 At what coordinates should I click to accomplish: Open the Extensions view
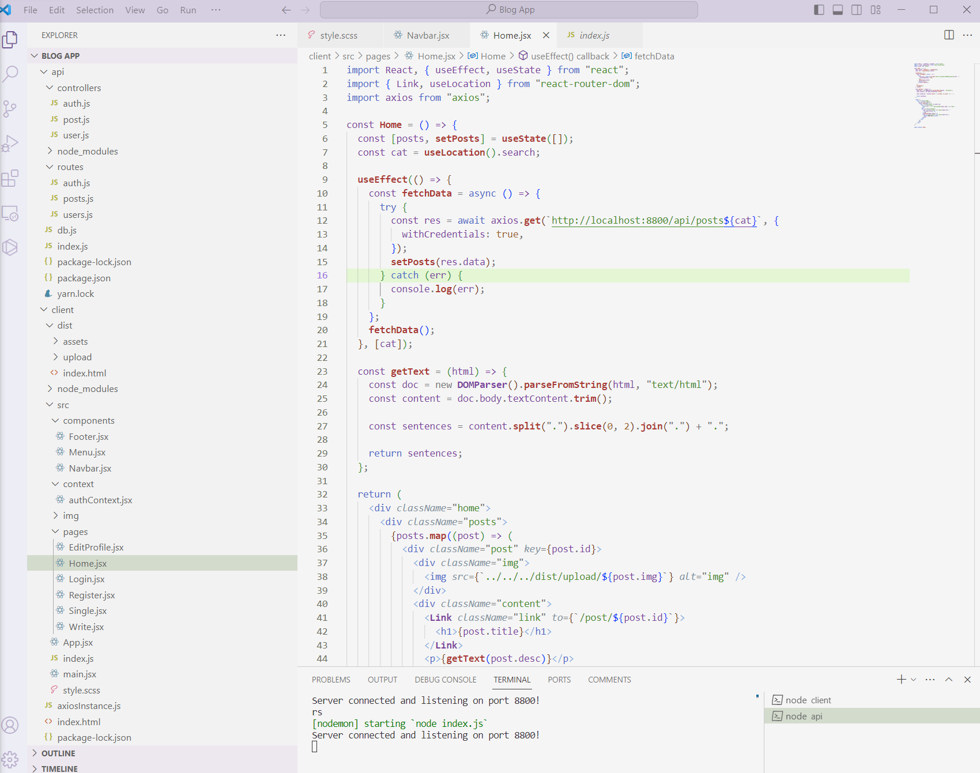[x=10, y=178]
